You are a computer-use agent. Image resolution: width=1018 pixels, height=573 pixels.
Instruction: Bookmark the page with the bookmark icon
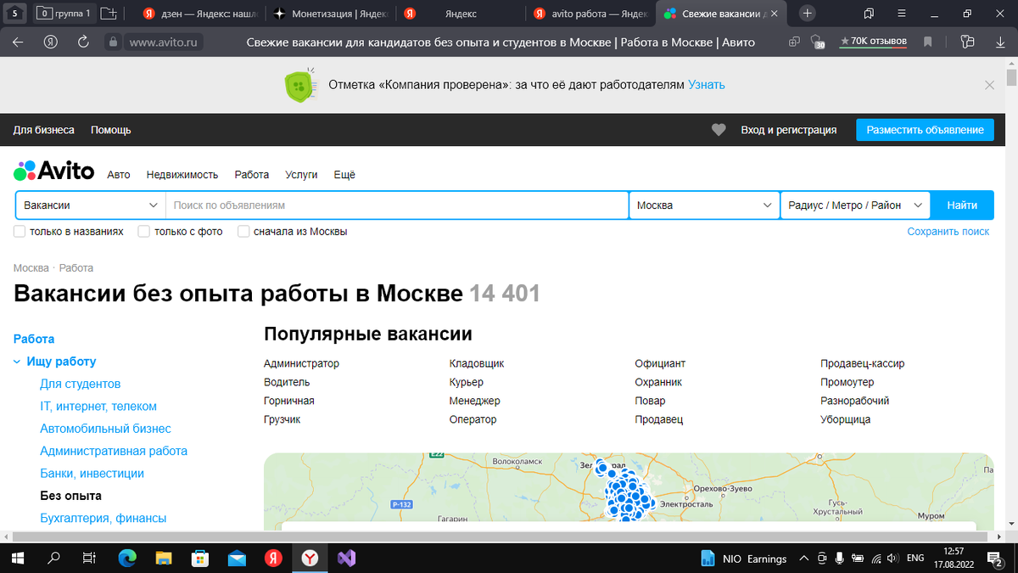point(928,42)
